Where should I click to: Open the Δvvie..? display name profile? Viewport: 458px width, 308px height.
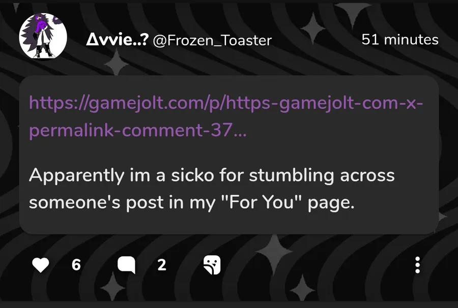pyautogui.click(x=117, y=39)
